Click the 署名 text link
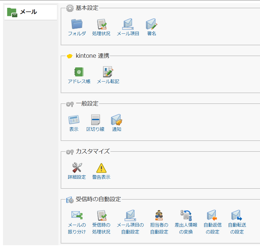Image resolution: width=260 pixels, height=247 pixels. 152,33
